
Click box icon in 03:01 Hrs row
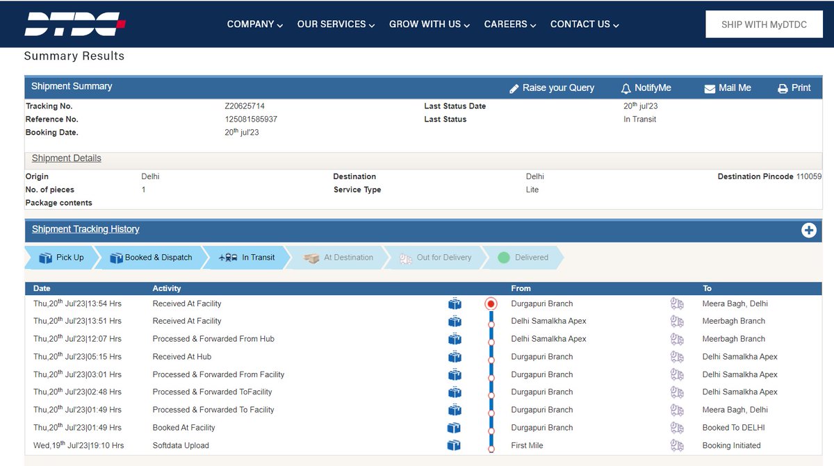tap(455, 374)
